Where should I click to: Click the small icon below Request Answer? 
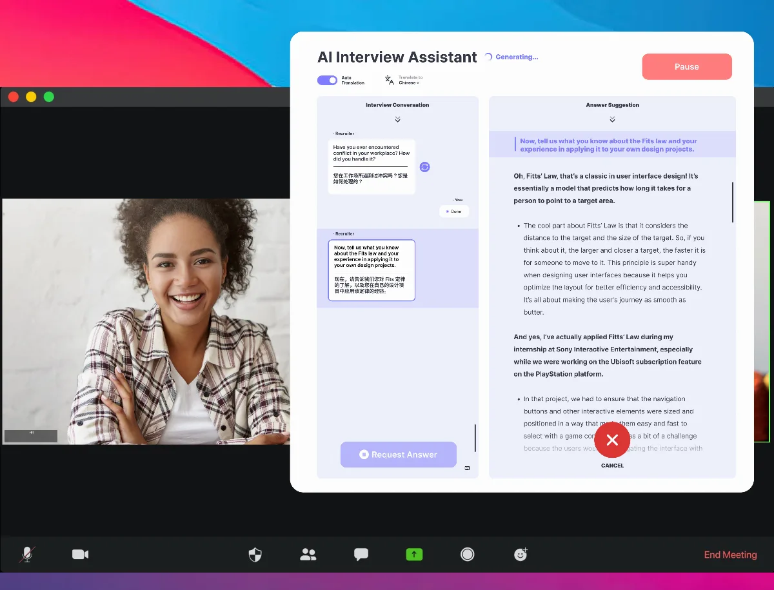pyautogui.click(x=467, y=468)
